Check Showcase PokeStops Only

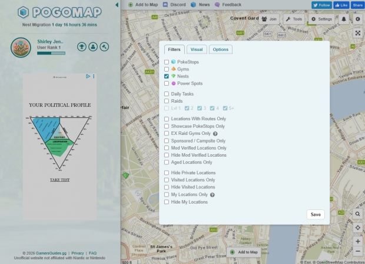coord(167,126)
